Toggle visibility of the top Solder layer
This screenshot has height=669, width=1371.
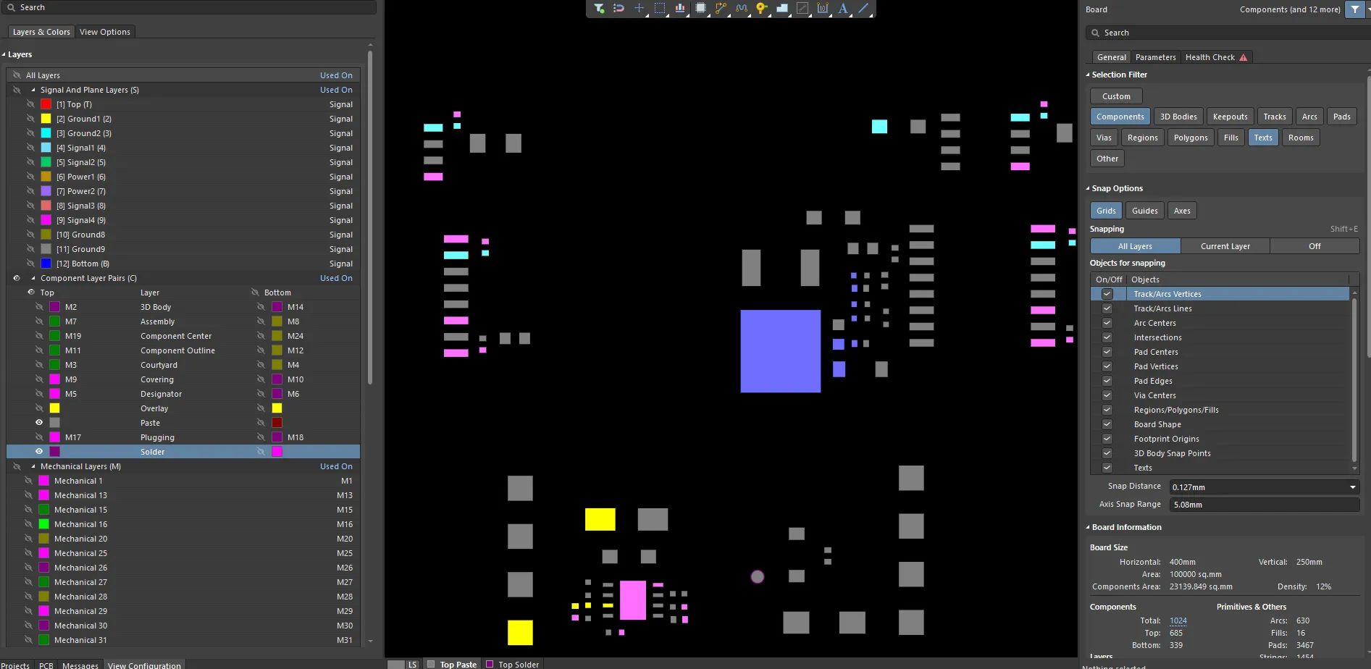pyautogui.click(x=39, y=452)
